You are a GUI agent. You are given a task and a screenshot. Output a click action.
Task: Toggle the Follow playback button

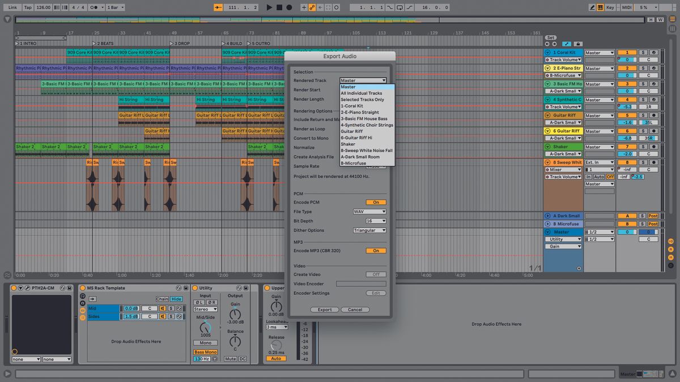(x=218, y=7)
